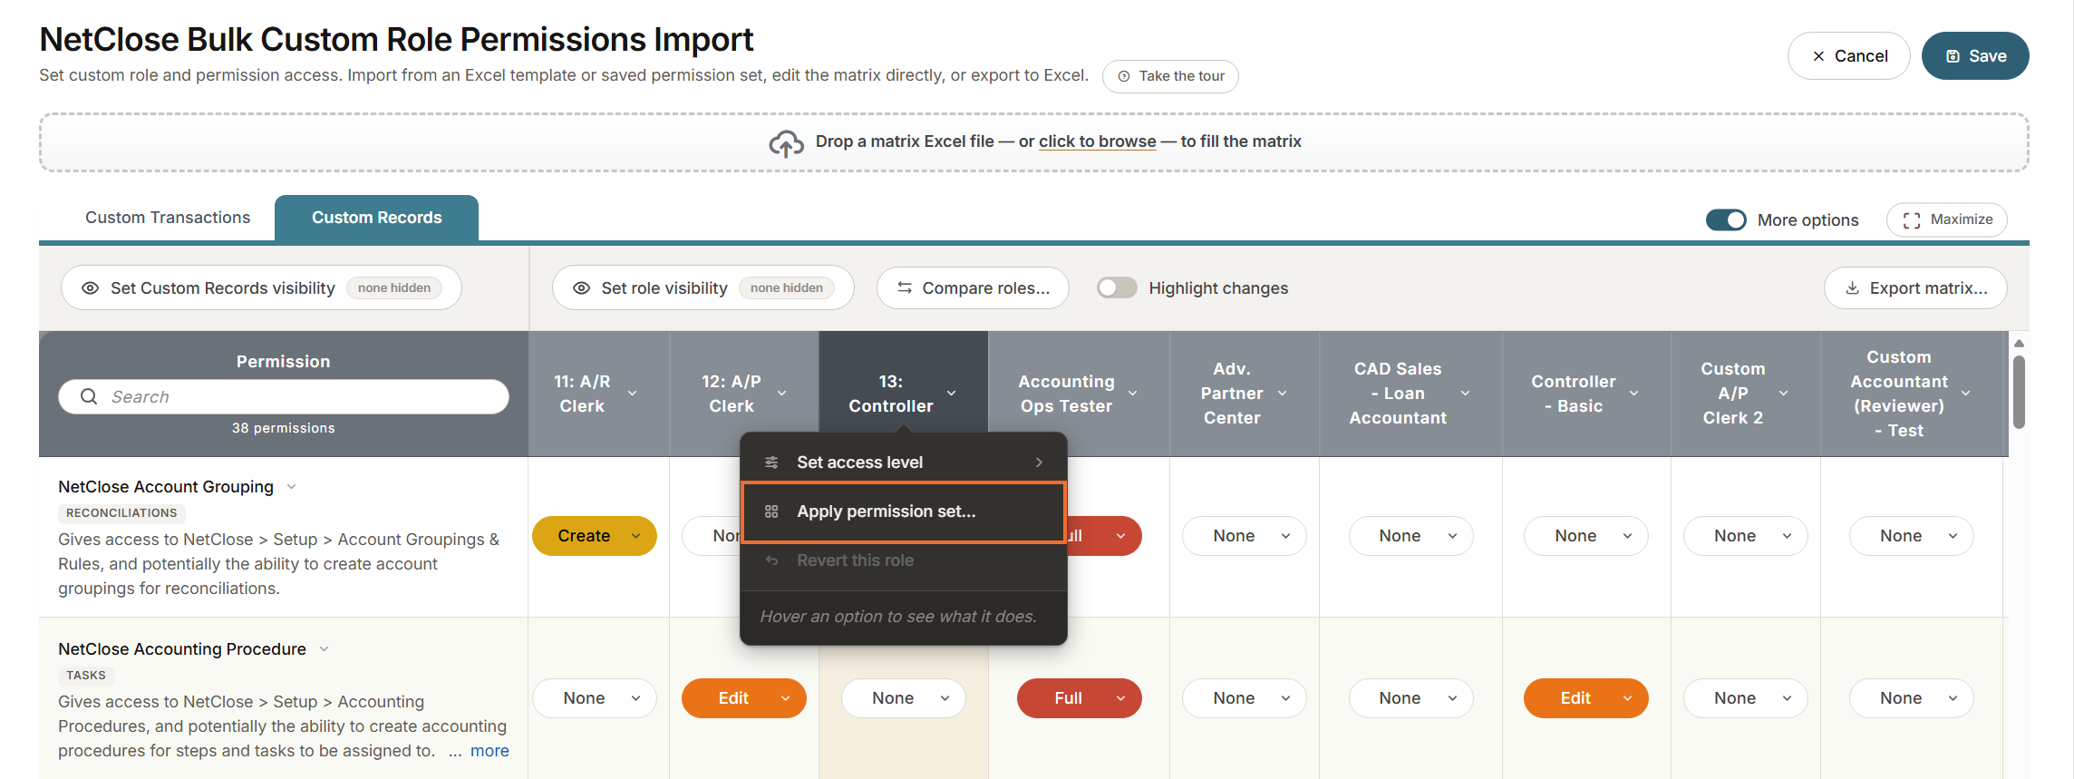This screenshot has height=779, width=2074.
Task: Click the Cancel button
Action: click(x=1849, y=56)
